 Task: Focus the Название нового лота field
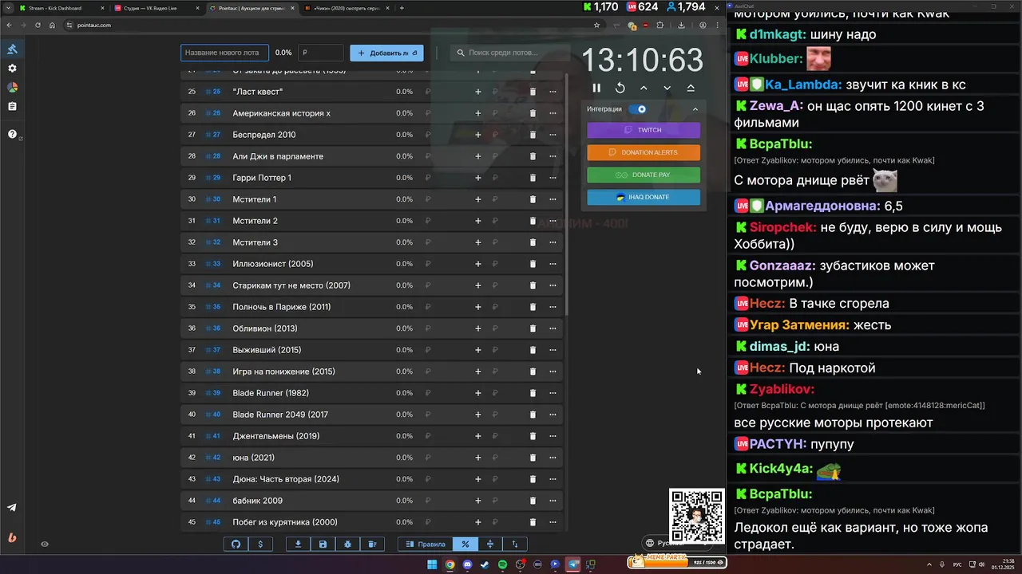pyautogui.click(x=224, y=53)
